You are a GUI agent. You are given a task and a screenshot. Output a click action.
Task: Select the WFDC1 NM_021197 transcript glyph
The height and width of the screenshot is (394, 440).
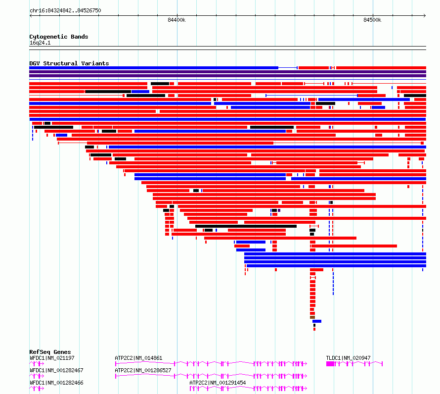(x=37, y=364)
